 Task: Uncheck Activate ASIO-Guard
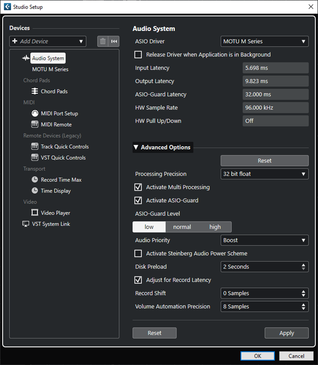[x=138, y=200]
